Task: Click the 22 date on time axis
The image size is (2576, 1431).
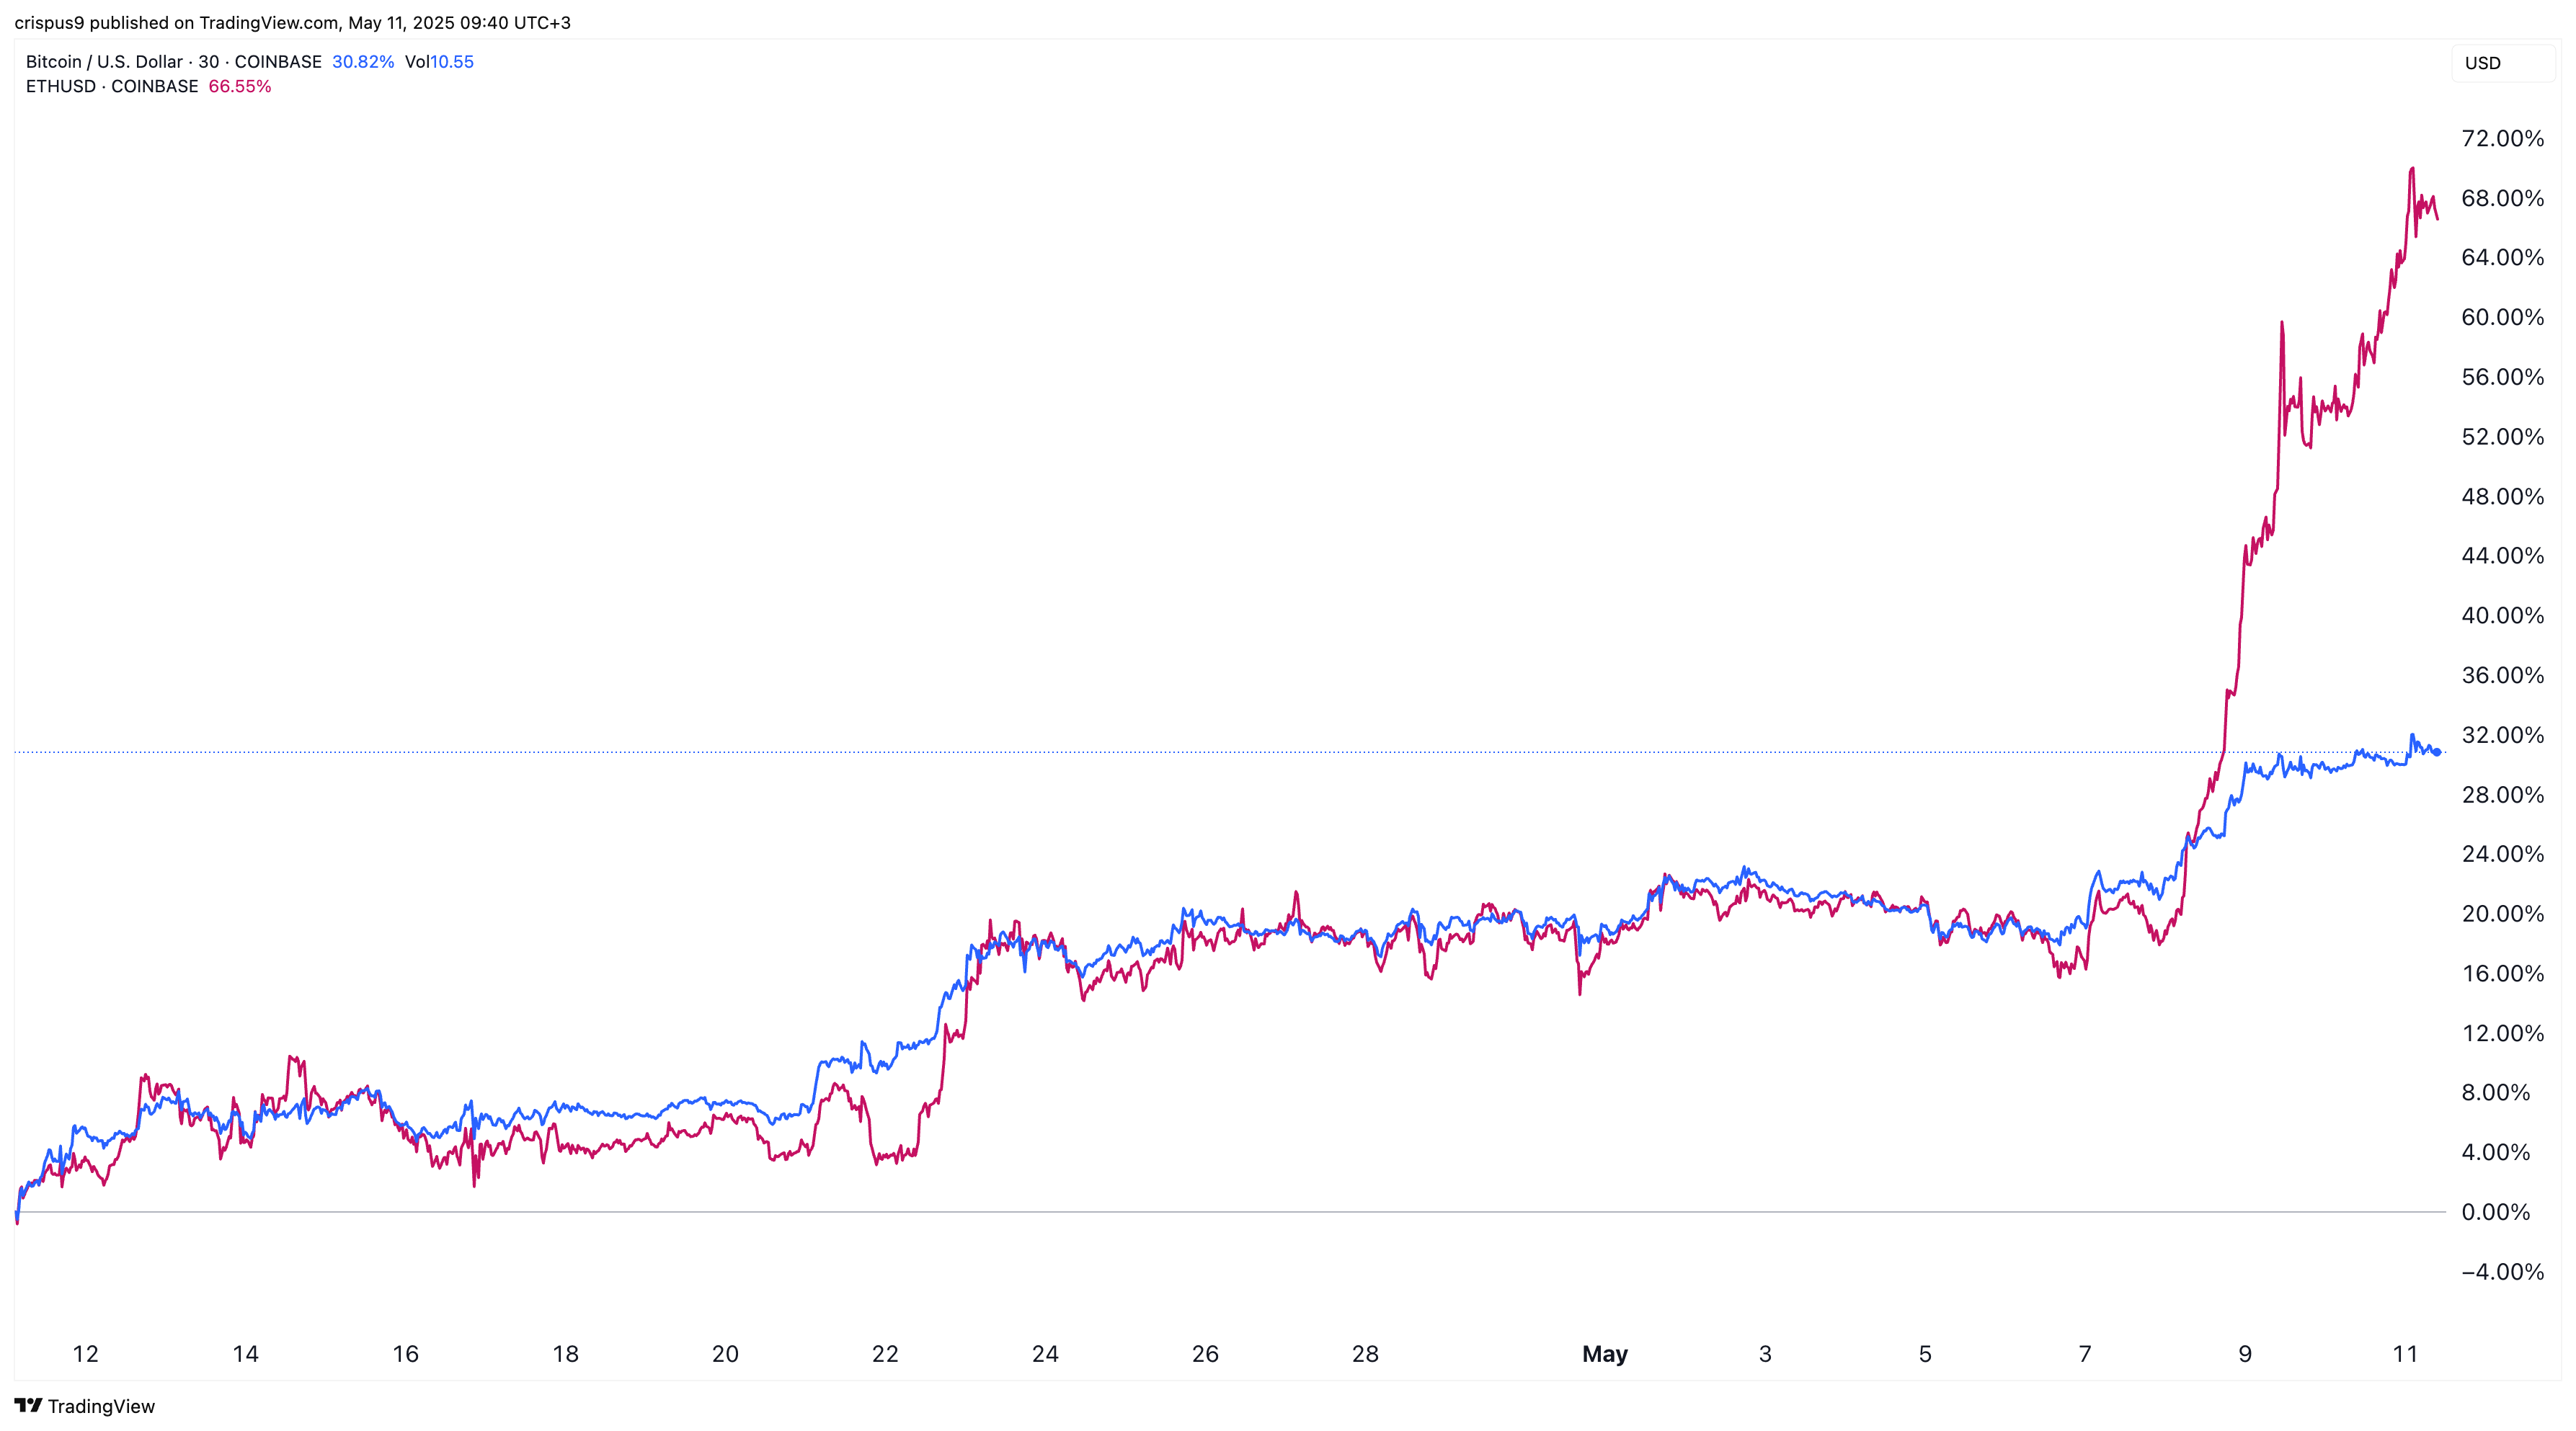Action: [x=885, y=1354]
